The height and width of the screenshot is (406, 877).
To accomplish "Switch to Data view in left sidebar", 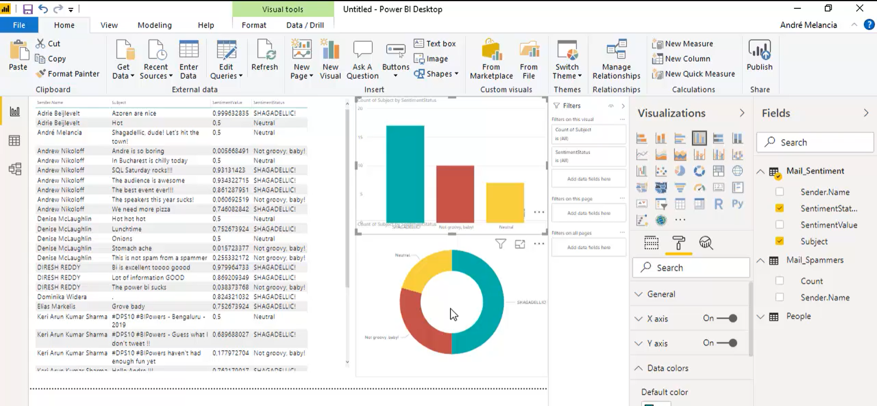I will click(15, 140).
